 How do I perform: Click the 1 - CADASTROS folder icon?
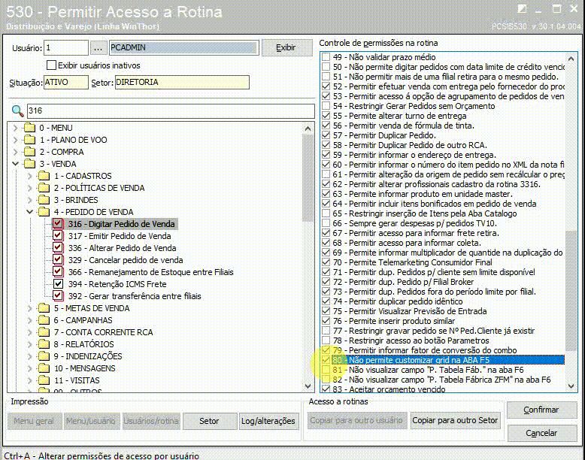(x=44, y=176)
